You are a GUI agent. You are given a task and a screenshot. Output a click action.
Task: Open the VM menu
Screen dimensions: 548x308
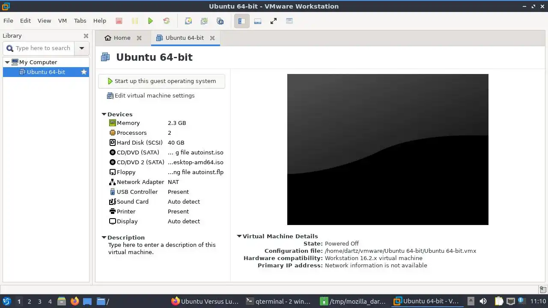coord(63,21)
